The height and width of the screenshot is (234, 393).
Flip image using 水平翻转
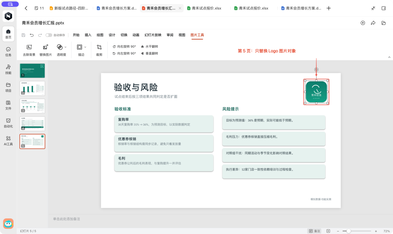pyautogui.click(x=150, y=47)
